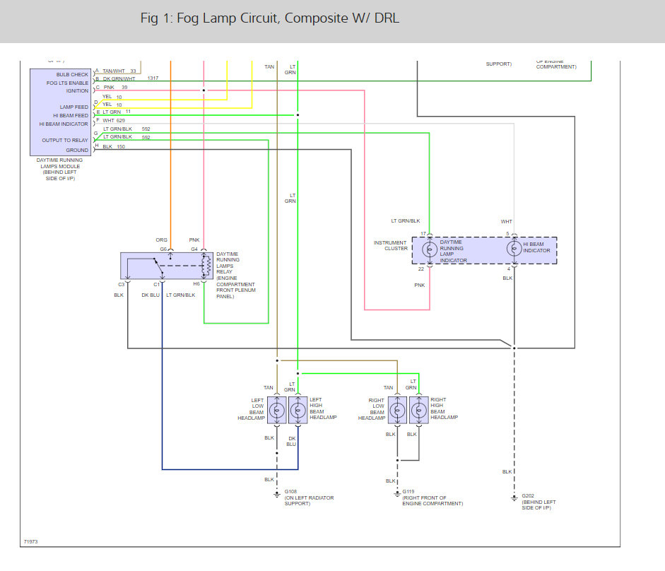Click the figure title 'Fig 1: Fog Lamp Circuit'
Image resolution: width=665 pixels, height=571 pixels.
click(x=270, y=18)
